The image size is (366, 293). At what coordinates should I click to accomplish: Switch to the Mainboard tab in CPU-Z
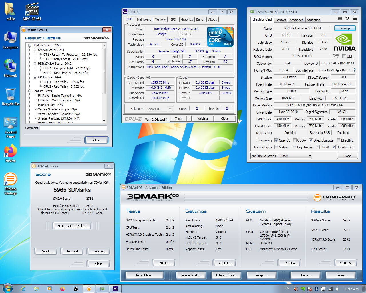tap(144, 19)
